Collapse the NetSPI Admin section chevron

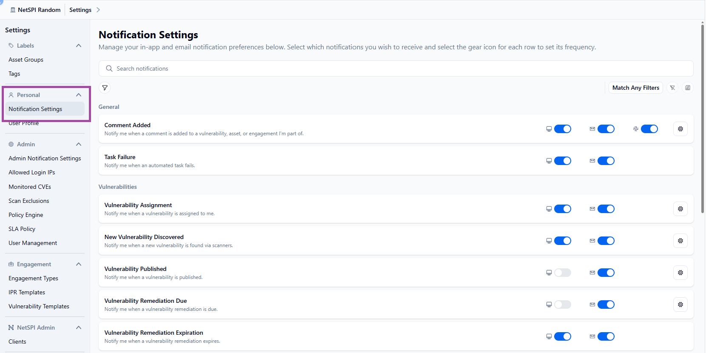[x=79, y=327]
